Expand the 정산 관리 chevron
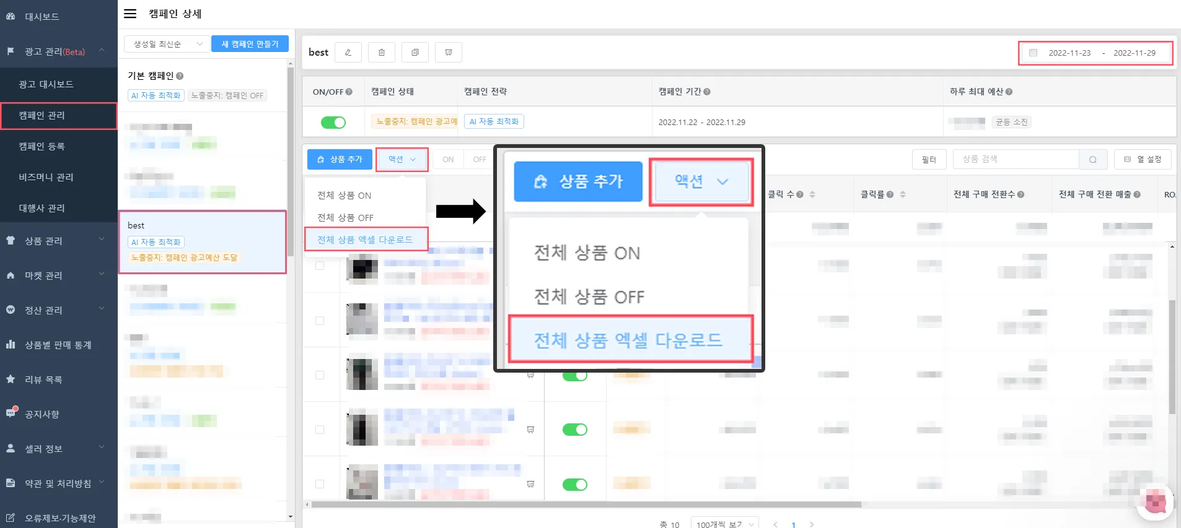The image size is (1181, 528). [102, 309]
